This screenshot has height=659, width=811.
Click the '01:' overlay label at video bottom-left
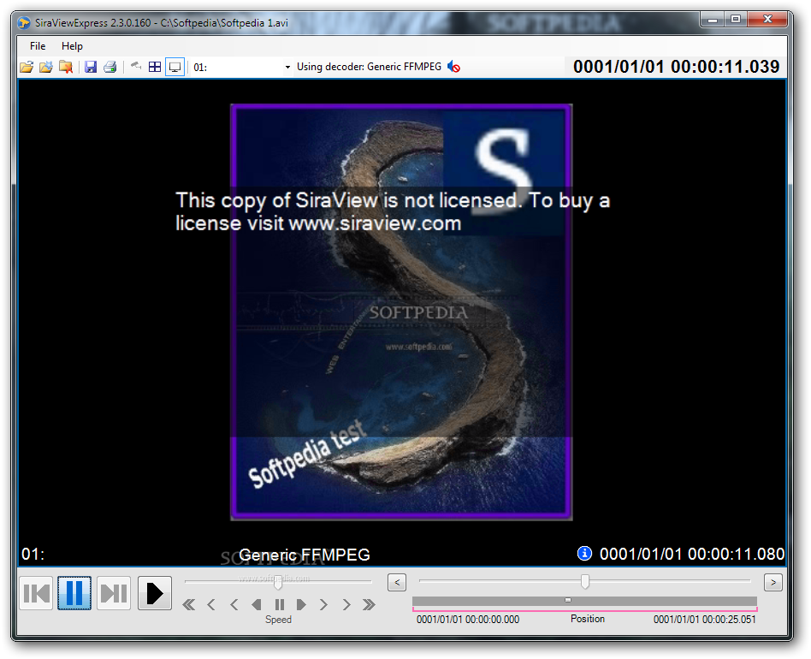[33, 554]
